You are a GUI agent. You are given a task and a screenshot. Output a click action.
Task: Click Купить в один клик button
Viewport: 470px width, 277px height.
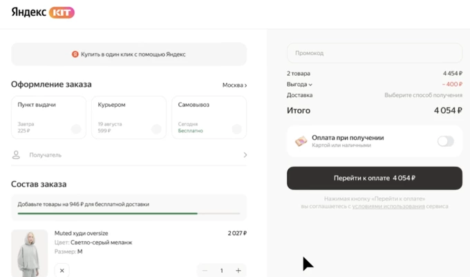tap(129, 54)
